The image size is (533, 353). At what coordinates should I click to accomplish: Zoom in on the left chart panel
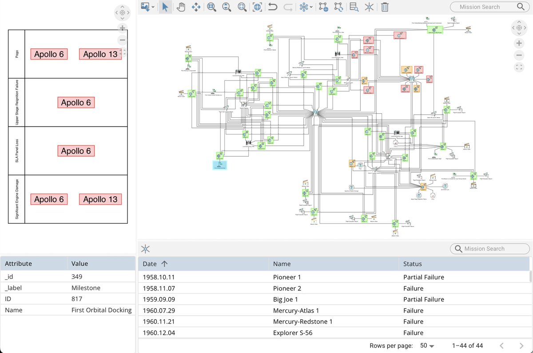coord(122,28)
